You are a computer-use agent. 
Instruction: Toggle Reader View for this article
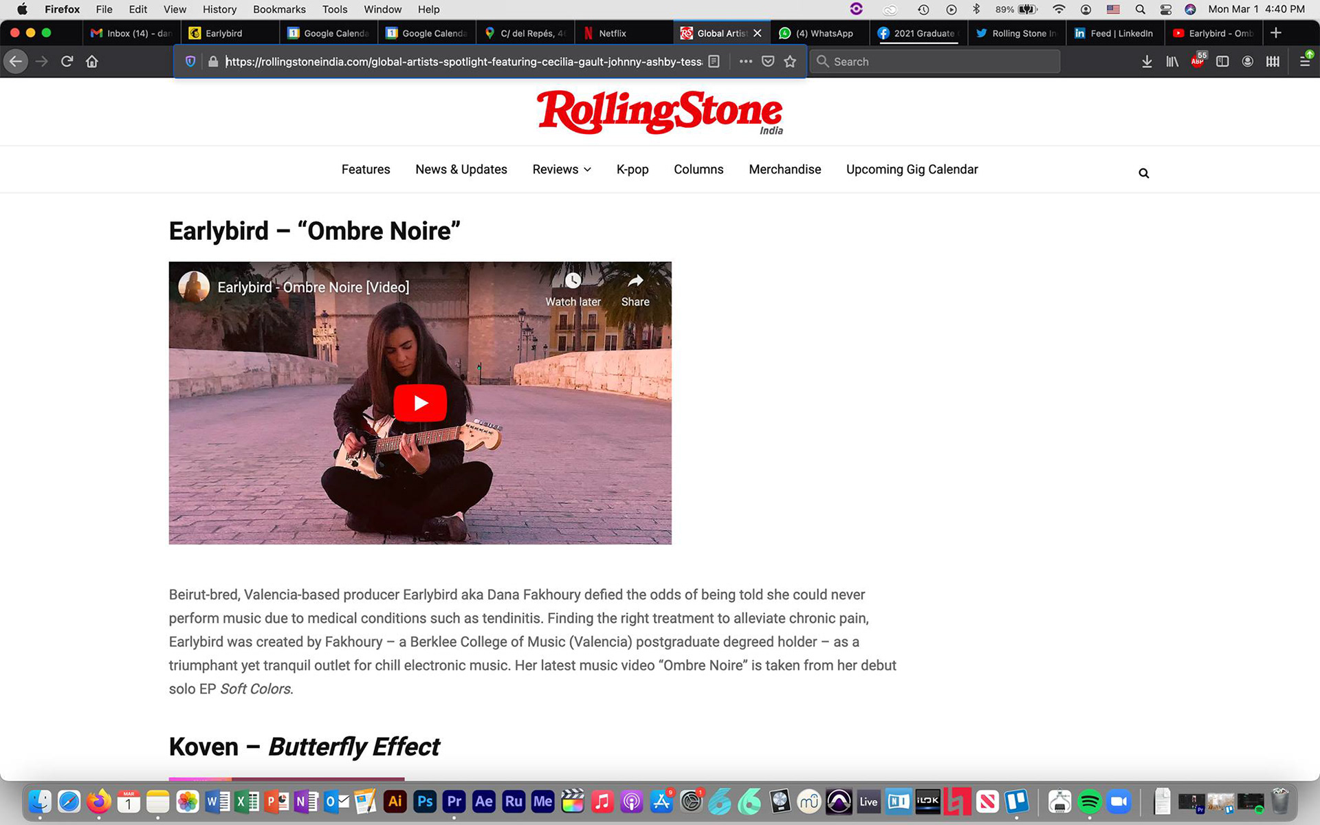click(x=714, y=61)
